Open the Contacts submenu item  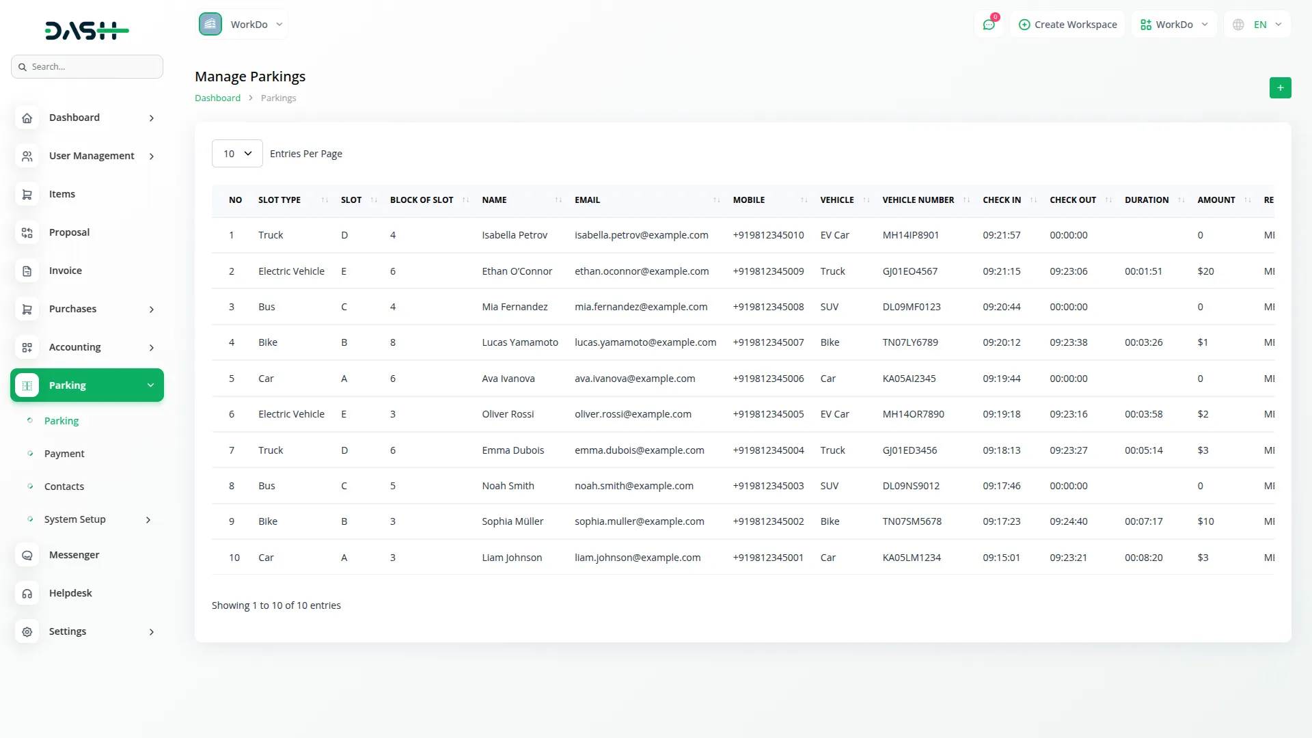tap(64, 487)
